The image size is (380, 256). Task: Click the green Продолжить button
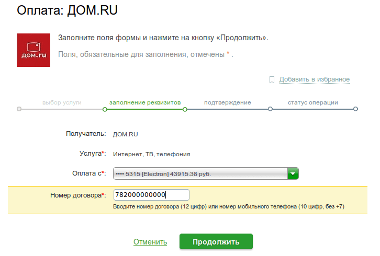[216, 241]
